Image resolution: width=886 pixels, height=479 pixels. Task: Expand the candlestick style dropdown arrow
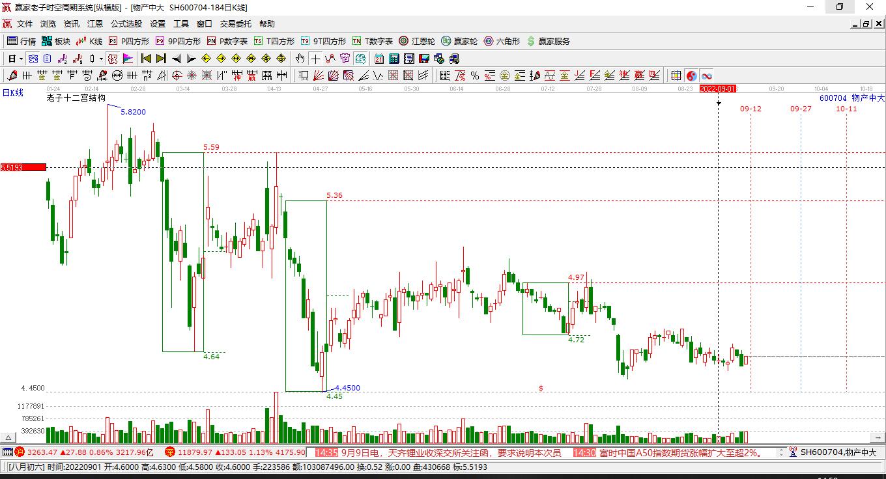point(101,59)
